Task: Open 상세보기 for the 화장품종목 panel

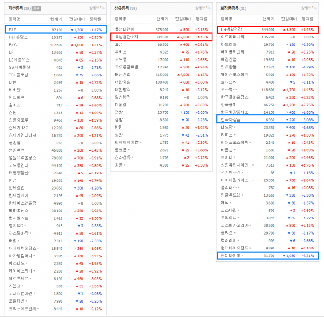Action: 309,8
